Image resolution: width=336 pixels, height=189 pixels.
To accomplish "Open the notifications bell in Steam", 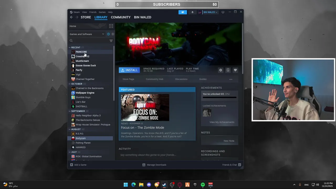I will click(x=192, y=12).
